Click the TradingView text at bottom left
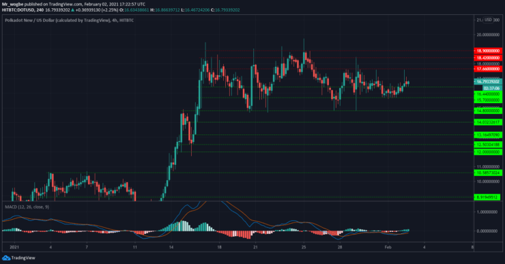This screenshot has height=264, width=505. [23, 258]
